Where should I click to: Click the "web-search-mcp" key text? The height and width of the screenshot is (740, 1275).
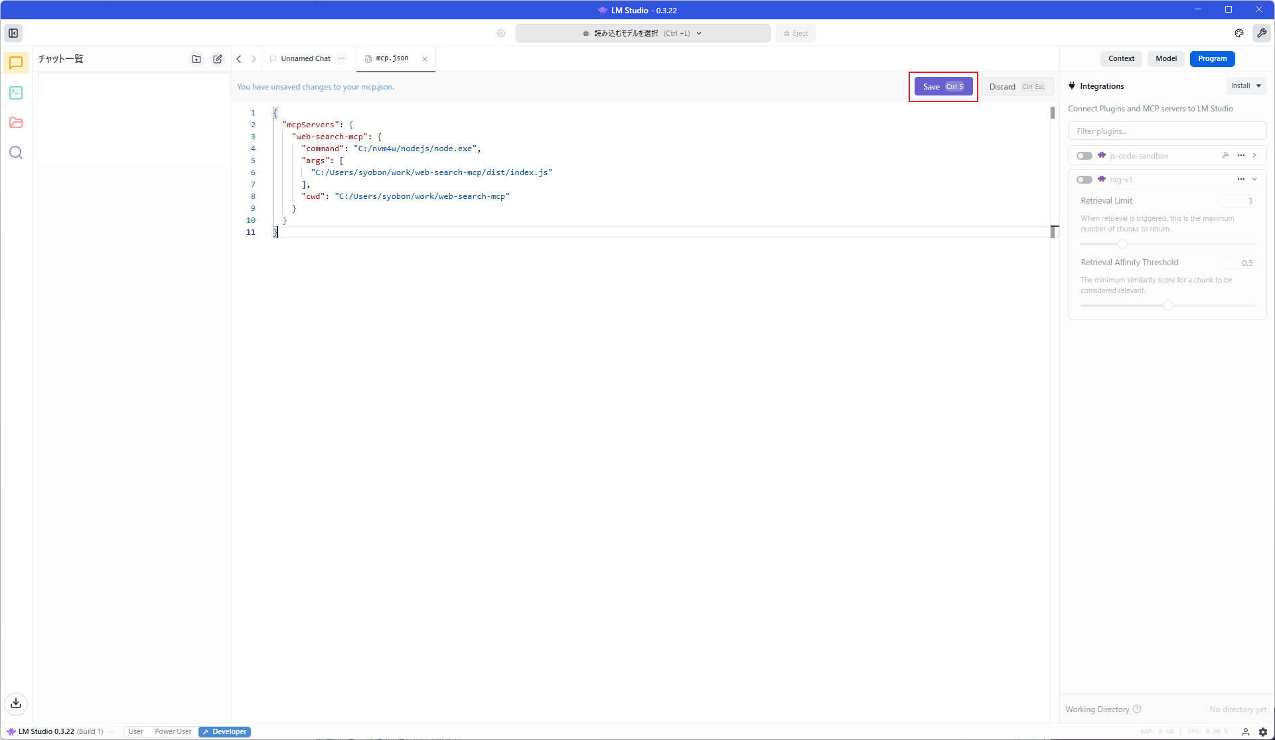pyautogui.click(x=330, y=137)
